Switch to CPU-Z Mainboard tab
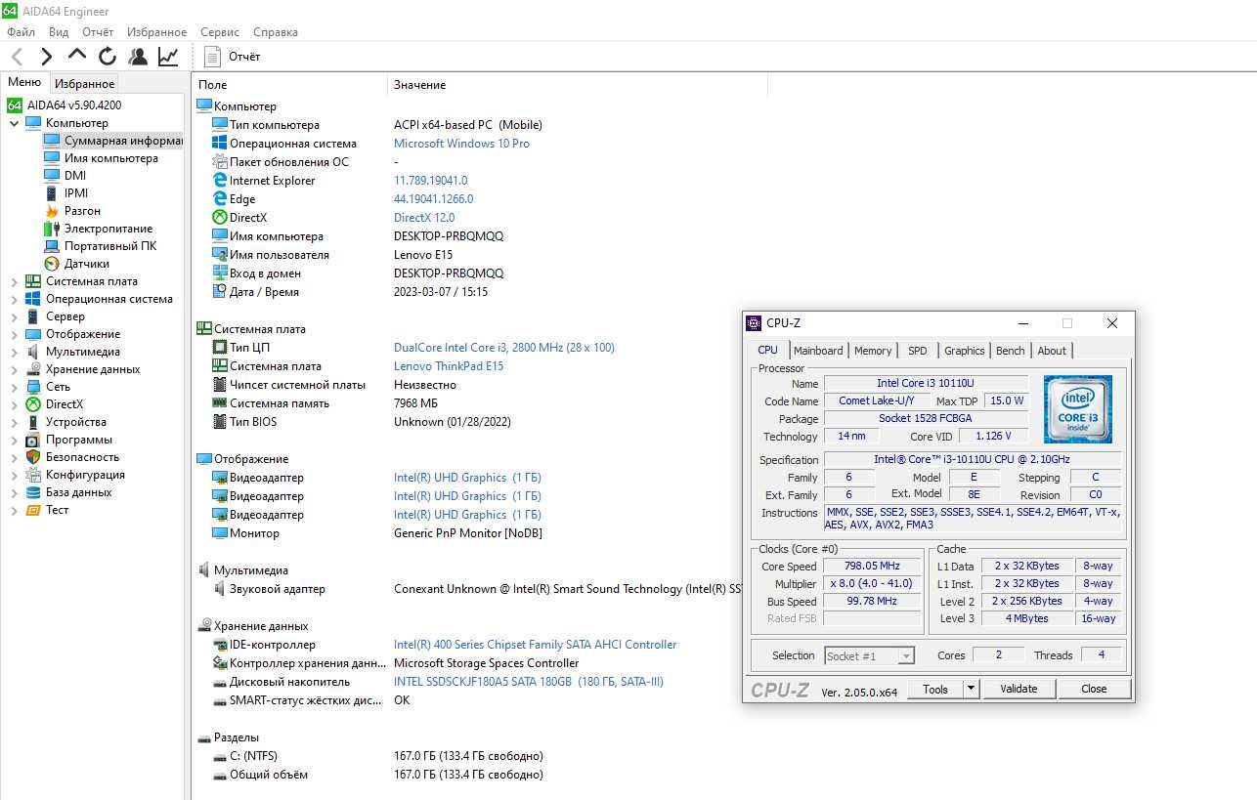1257x800 pixels. [x=818, y=351]
